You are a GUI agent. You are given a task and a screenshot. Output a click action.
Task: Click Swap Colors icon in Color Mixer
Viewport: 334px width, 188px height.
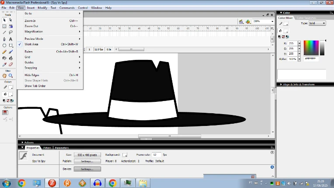287,37
